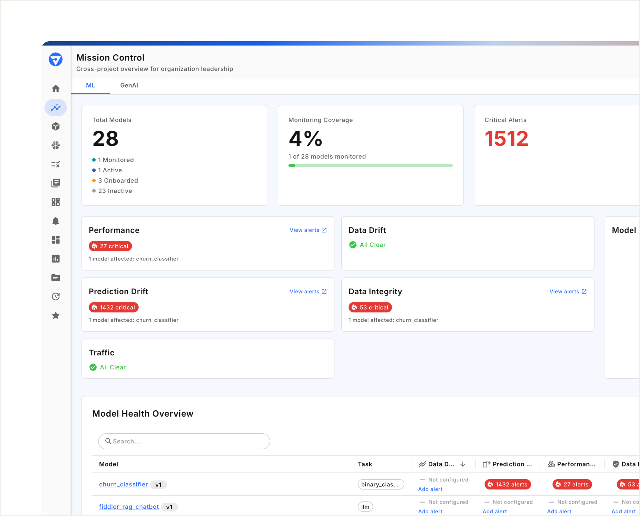Open the library stack sidebar icon
The height and width of the screenshot is (516, 640).
click(55, 183)
